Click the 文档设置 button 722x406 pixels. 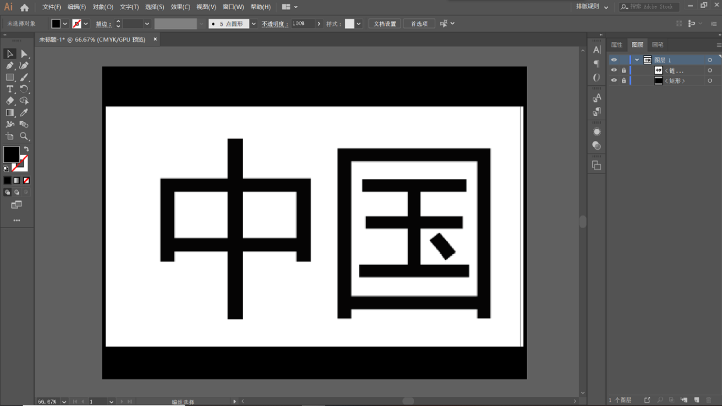point(385,24)
